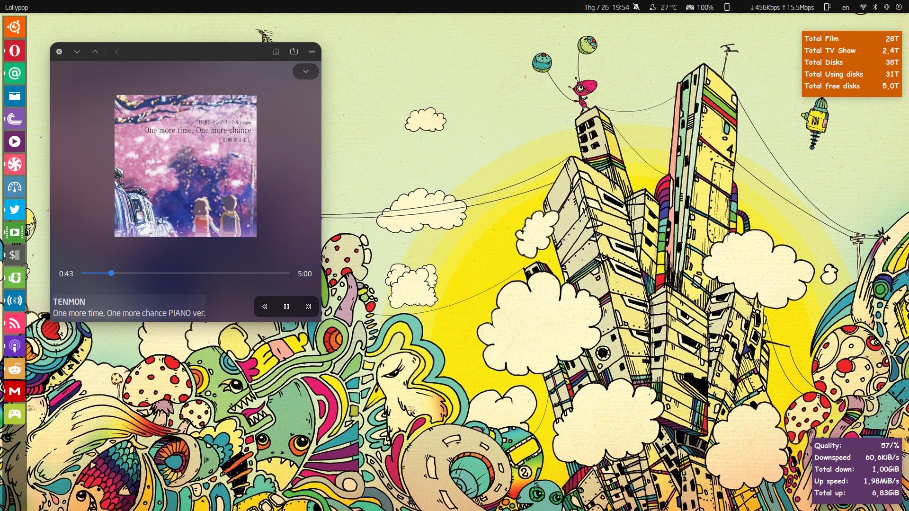The image size is (909, 511).
Task: Open the email '@' app in dock
Action: click(x=15, y=73)
